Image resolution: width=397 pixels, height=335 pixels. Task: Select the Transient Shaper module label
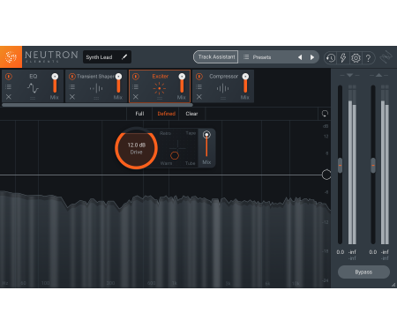click(x=95, y=77)
